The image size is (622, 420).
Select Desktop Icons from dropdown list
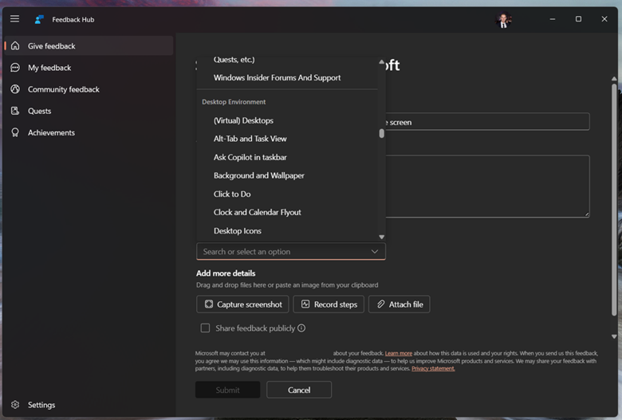[x=237, y=231]
